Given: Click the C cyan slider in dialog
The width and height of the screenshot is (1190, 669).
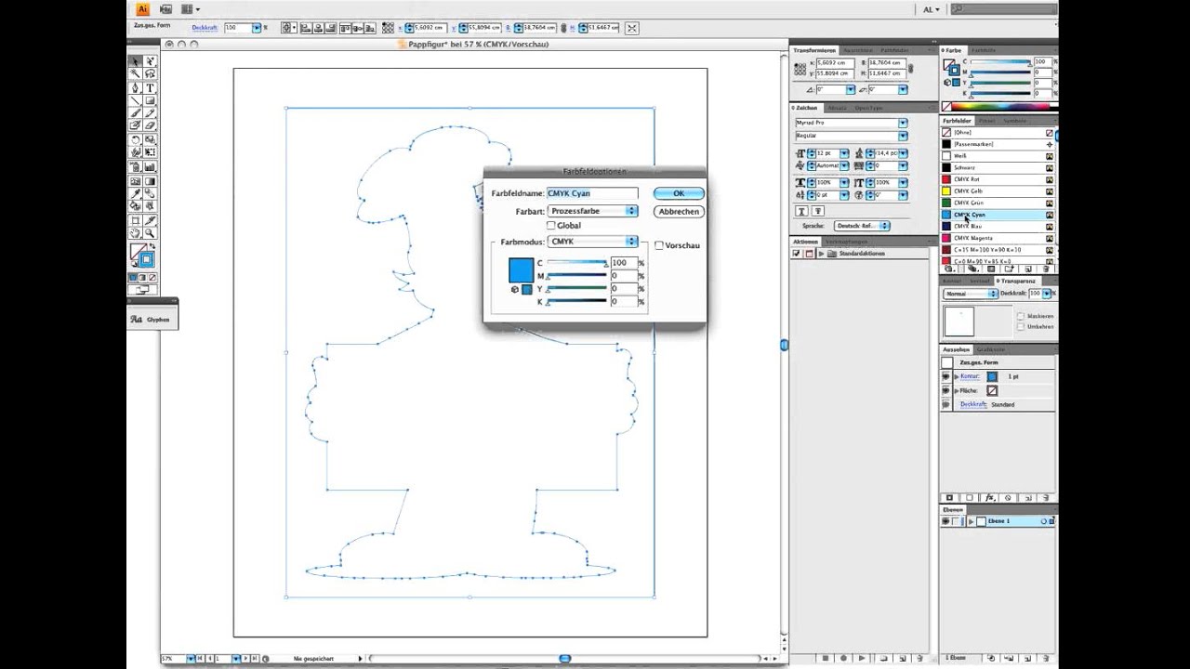Looking at the screenshot, I should coord(576,264).
